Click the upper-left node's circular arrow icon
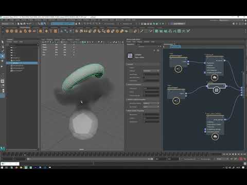This screenshot has height=185, width=247. pos(178,69)
